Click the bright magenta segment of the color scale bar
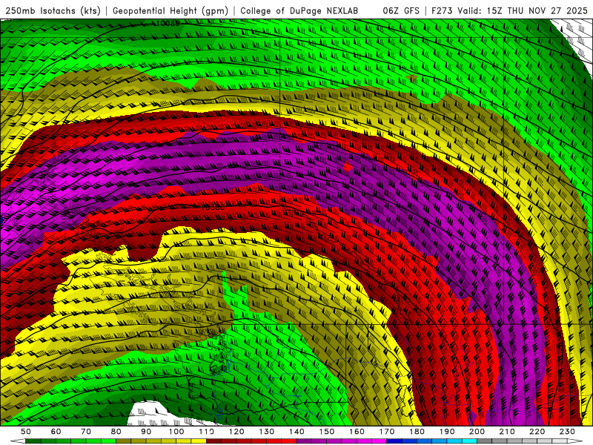The height and width of the screenshot is (445, 593). point(380,441)
